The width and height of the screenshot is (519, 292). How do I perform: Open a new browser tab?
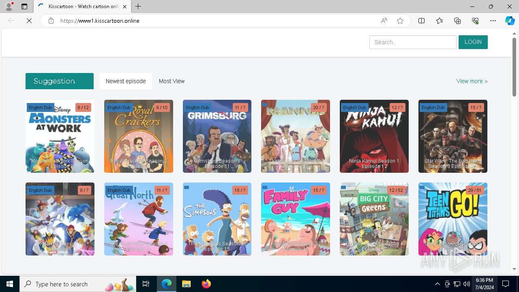tap(138, 6)
